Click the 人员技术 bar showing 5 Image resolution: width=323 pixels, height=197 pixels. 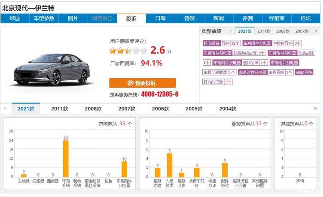click(x=170, y=165)
